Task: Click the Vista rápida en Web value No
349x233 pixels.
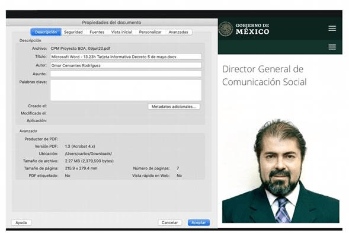Action: pos(179,175)
